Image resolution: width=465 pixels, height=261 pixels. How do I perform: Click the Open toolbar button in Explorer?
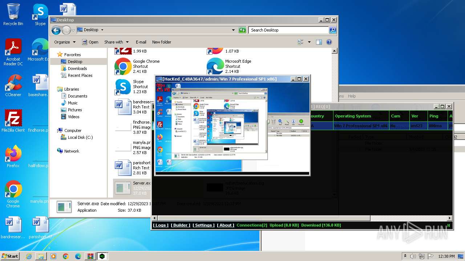point(90,42)
